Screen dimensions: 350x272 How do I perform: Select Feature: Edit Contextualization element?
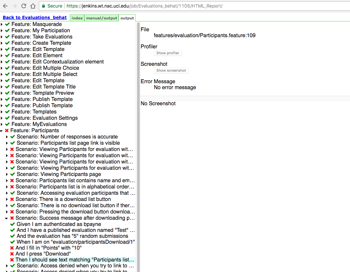58,62
